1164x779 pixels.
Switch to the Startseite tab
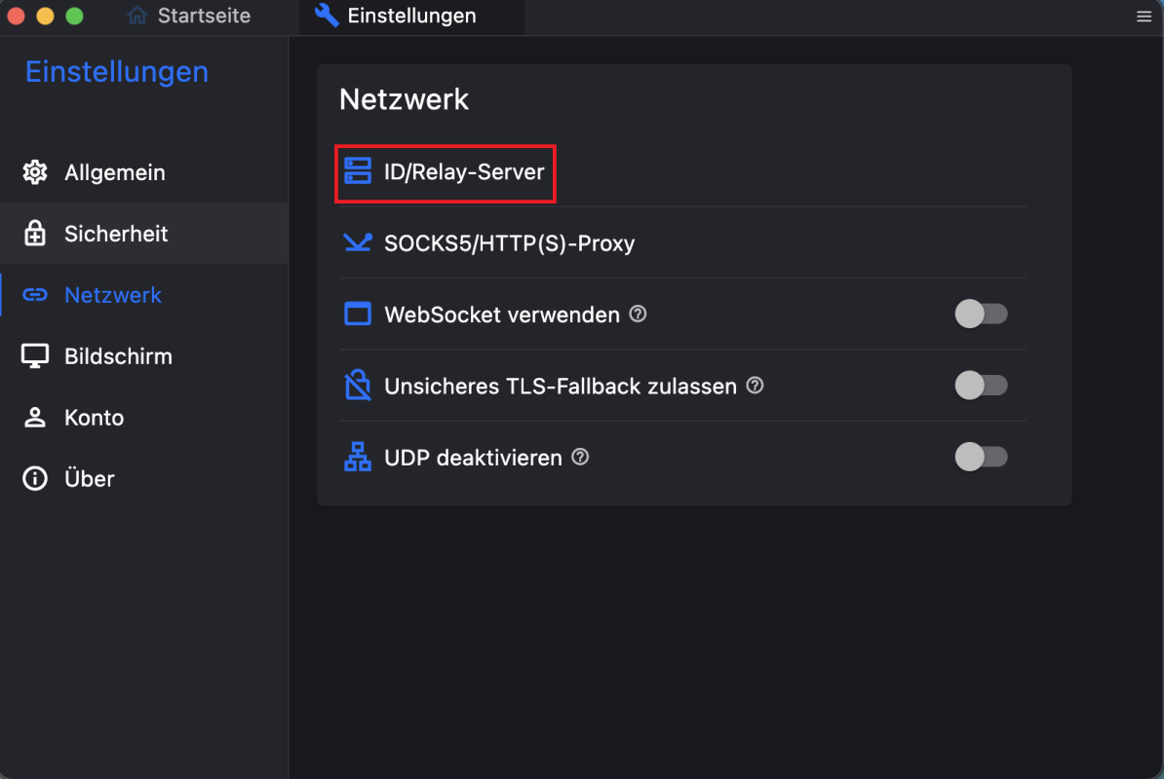(x=189, y=16)
